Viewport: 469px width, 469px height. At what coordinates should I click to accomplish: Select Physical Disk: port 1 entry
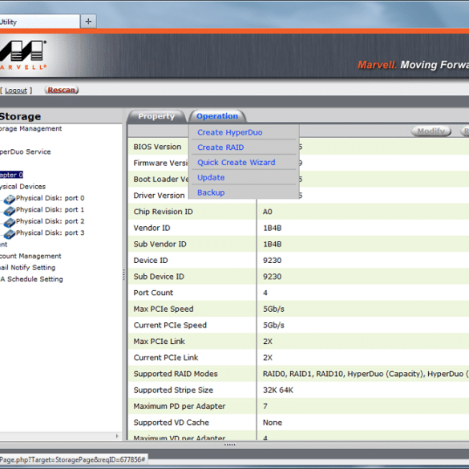pyautogui.click(x=50, y=210)
